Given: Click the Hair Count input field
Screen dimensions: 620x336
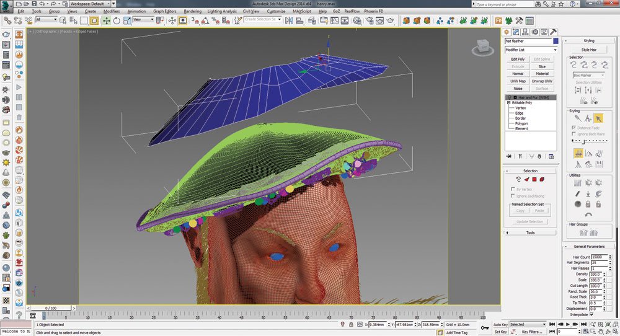Looking at the screenshot, I should click(x=599, y=257).
